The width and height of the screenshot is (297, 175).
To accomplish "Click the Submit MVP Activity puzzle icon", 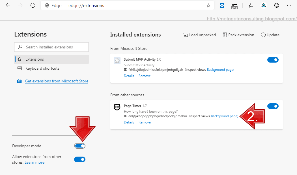I will pos(117,61).
